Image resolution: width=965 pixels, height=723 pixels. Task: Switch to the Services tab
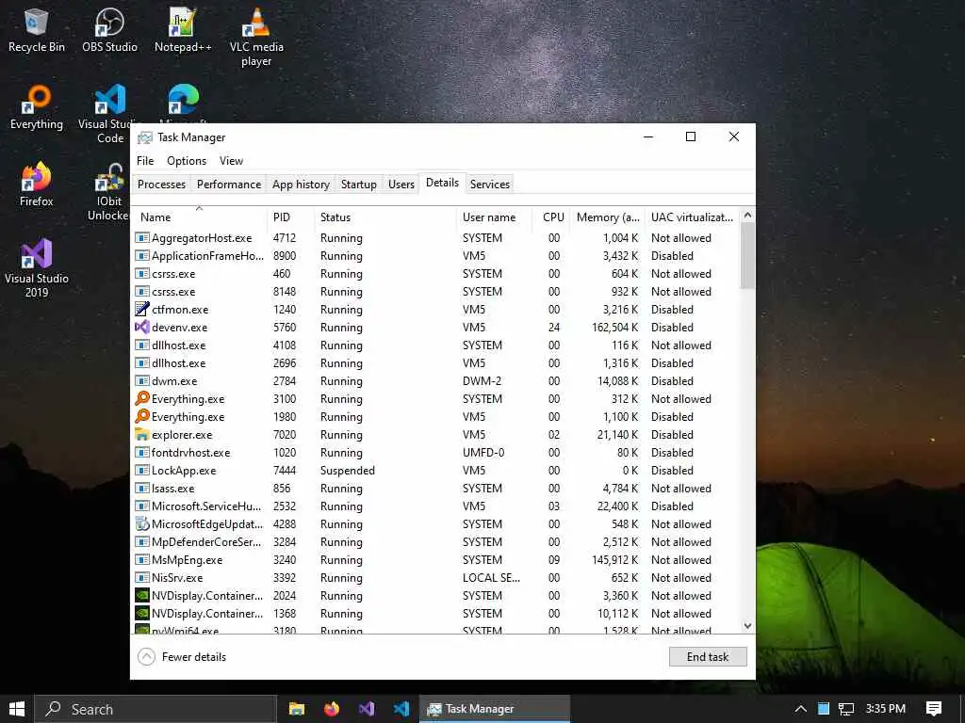490,184
